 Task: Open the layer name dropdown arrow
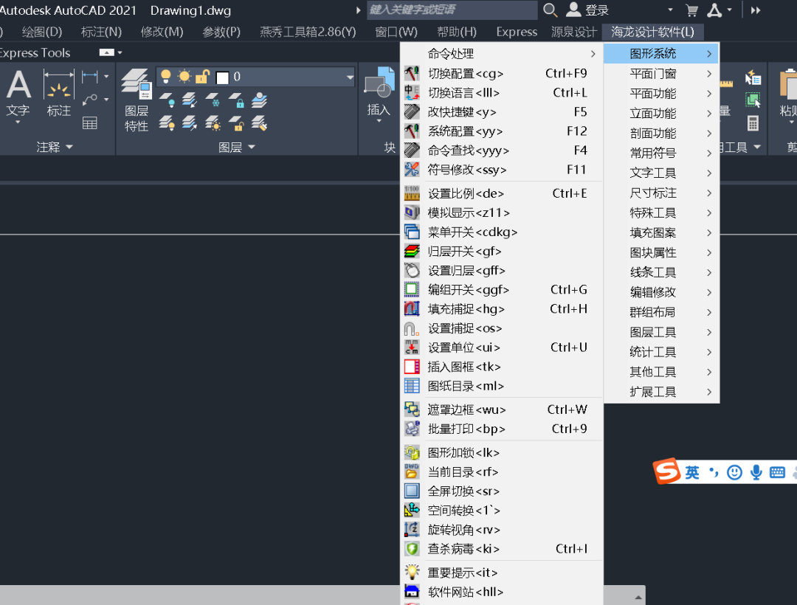click(x=350, y=77)
